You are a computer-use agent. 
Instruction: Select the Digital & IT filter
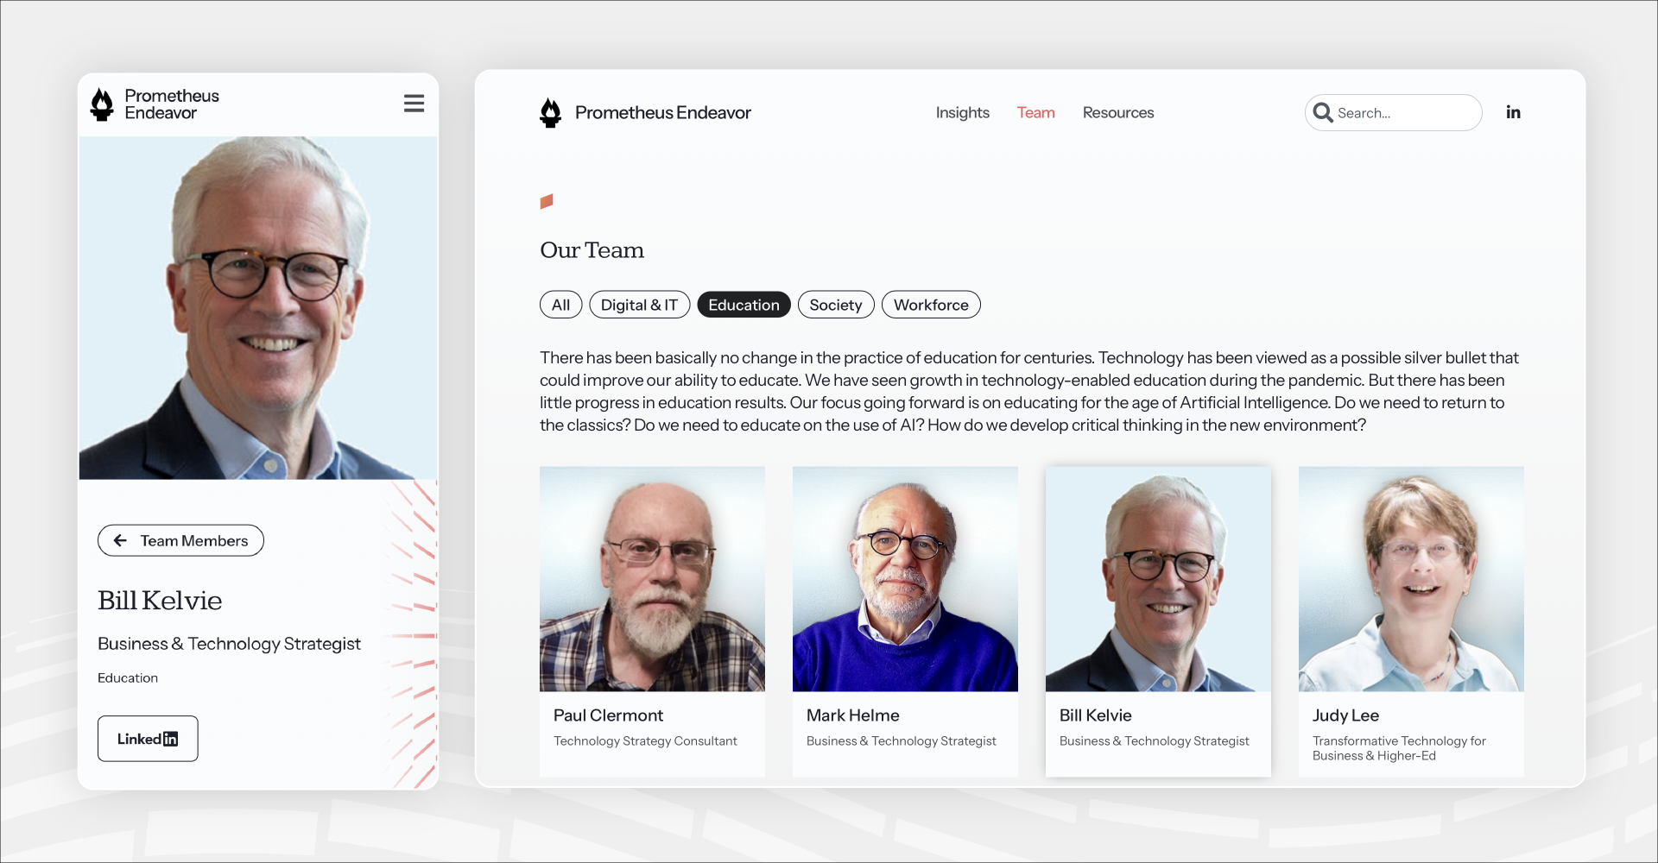pyautogui.click(x=639, y=305)
